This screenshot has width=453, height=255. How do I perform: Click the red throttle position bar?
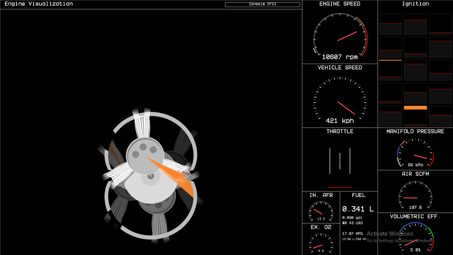pyautogui.click(x=340, y=187)
